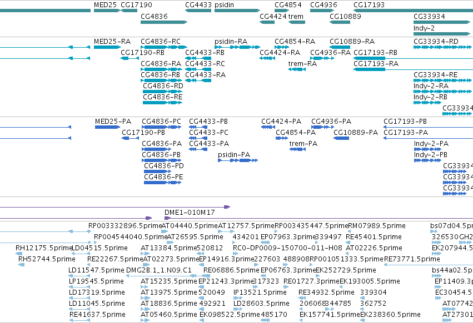The image size is (473, 323).
Task: Select the RE41637.5prime EST label
Action: click(x=97, y=315)
